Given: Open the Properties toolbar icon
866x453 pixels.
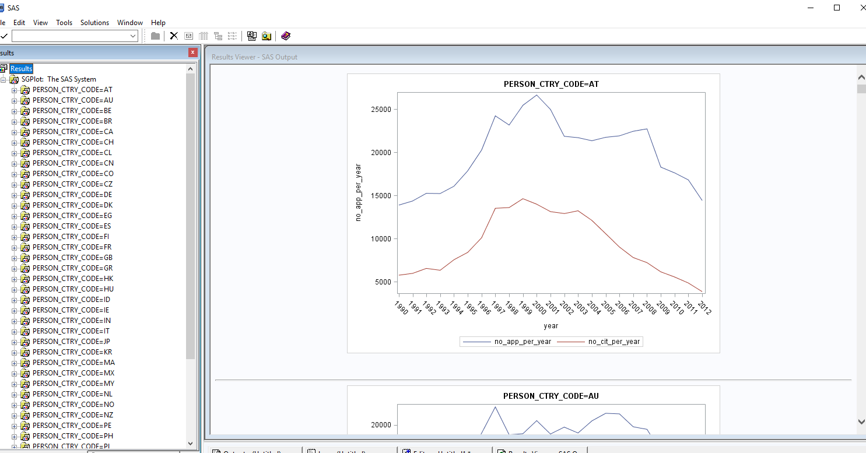Looking at the screenshot, I should coord(188,36).
